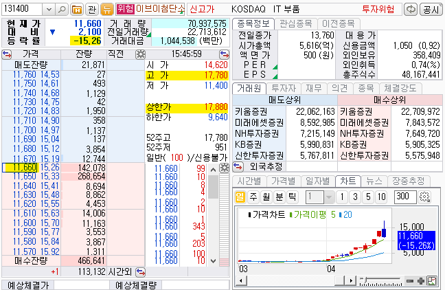Switch to the 관심종목 tab

[296, 23]
